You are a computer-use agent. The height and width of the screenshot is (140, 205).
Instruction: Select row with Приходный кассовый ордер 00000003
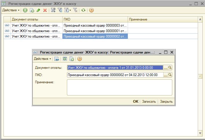95,25
